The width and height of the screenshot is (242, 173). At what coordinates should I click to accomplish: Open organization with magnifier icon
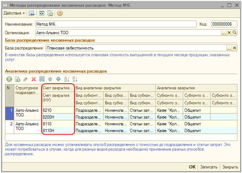(234, 33)
